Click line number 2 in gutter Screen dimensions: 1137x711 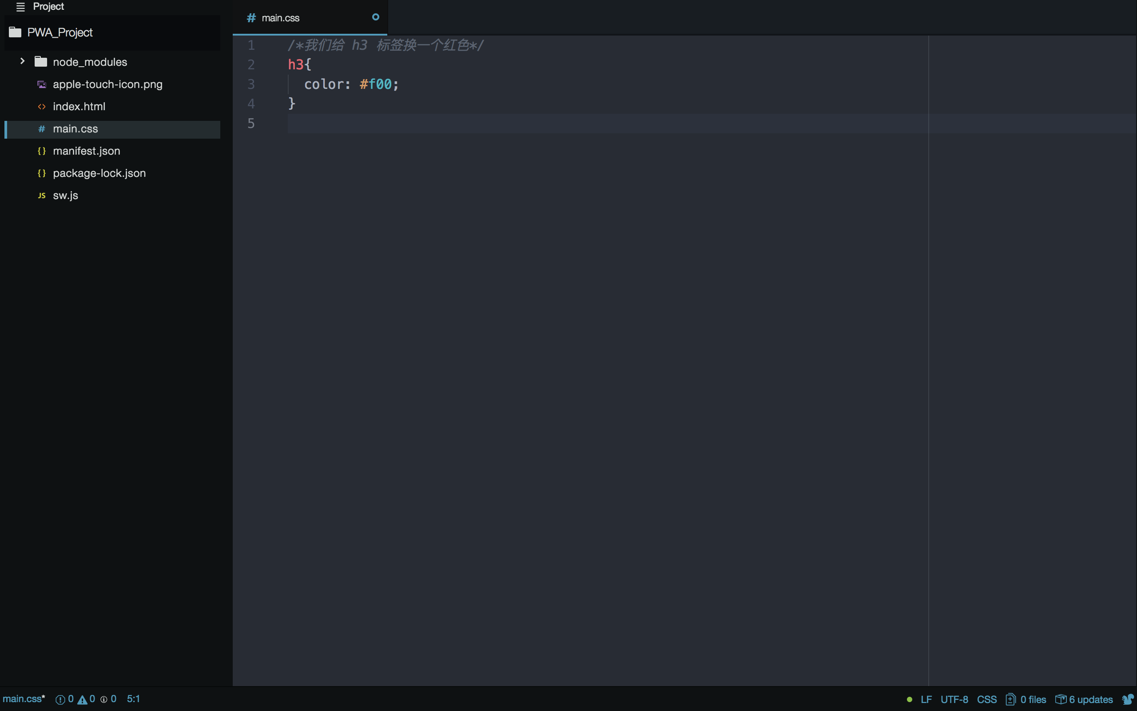coord(251,64)
